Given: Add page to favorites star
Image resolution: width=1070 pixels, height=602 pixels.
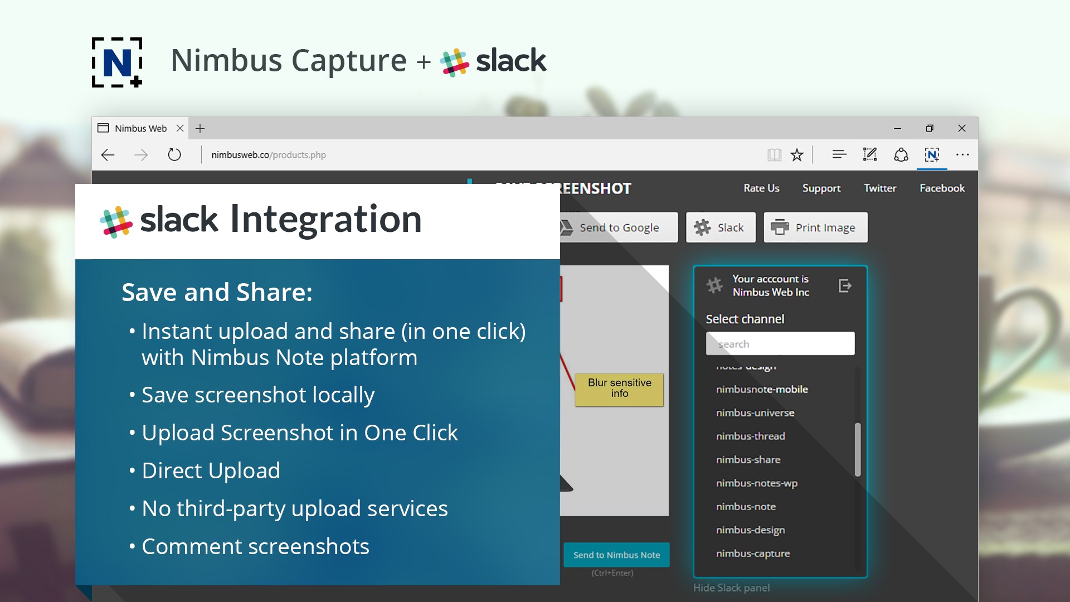Looking at the screenshot, I should tap(797, 155).
